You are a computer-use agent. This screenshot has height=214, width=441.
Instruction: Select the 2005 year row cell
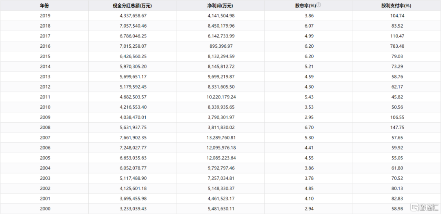tap(45, 158)
